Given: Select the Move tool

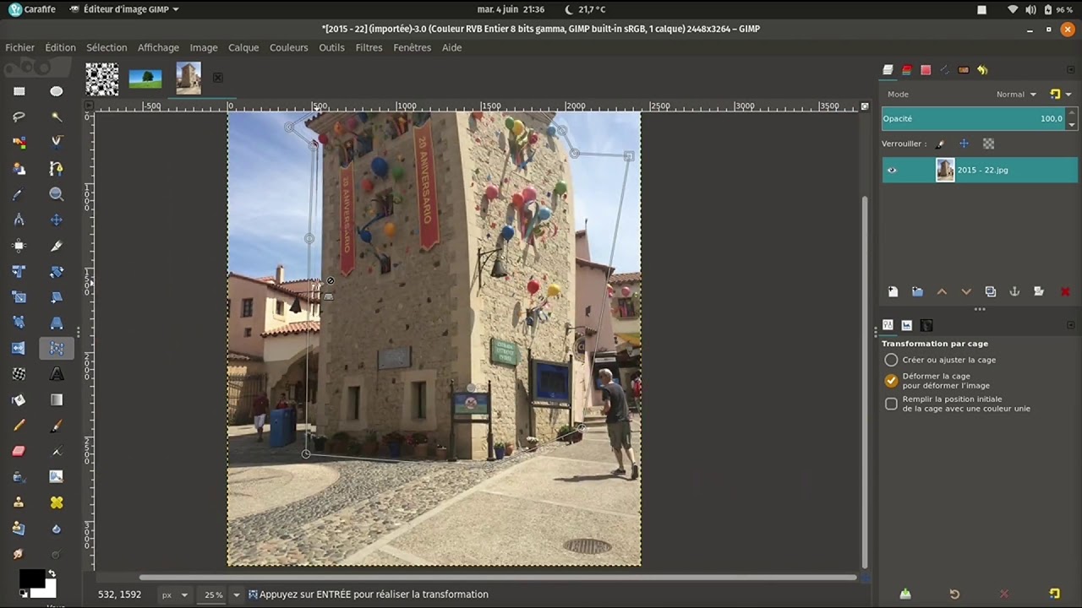Looking at the screenshot, I should click(57, 220).
